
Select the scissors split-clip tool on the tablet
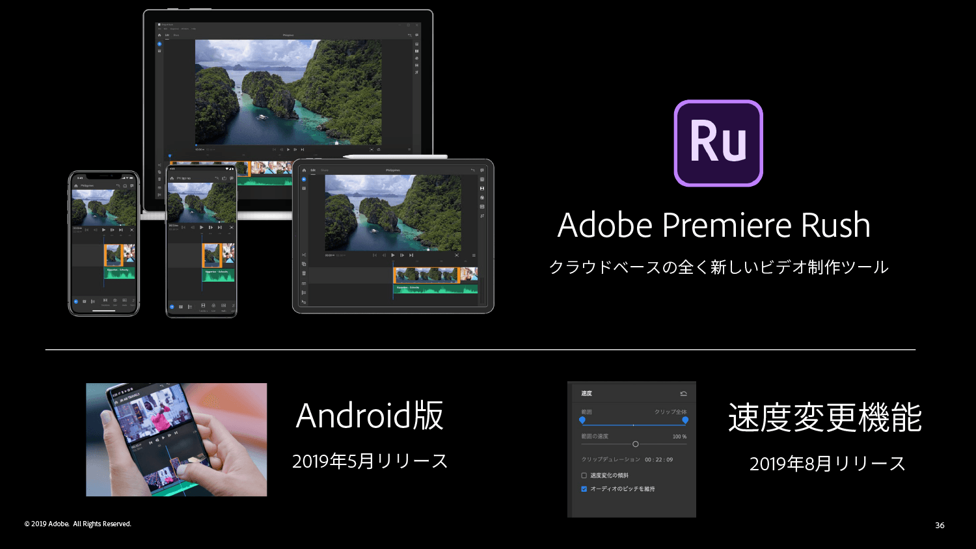click(304, 254)
